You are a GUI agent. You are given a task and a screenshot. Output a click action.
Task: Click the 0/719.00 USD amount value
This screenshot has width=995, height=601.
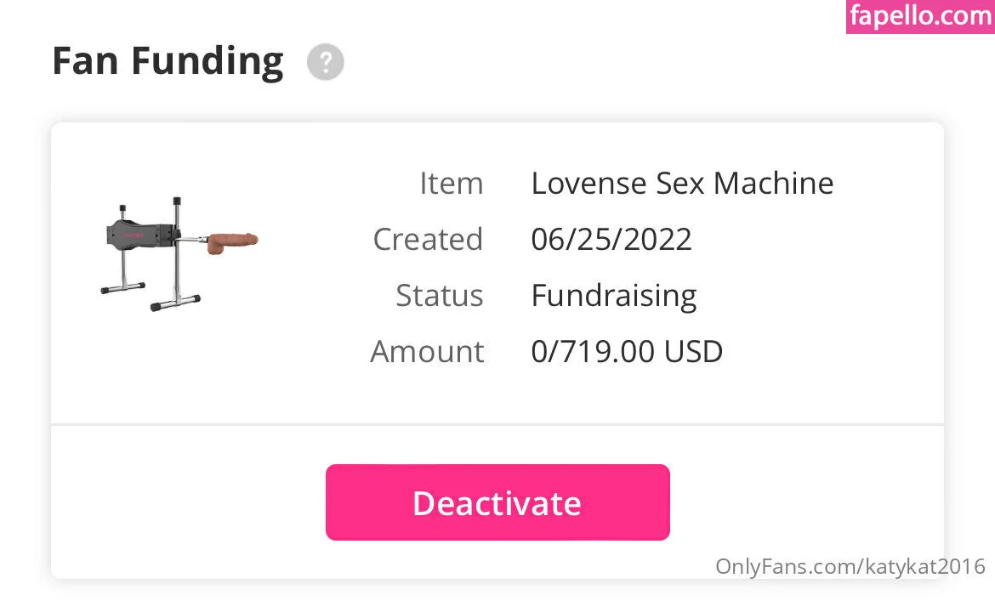(x=627, y=351)
